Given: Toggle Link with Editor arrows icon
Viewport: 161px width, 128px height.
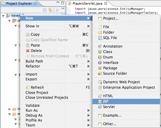Looking at the screenshot, I should [50, 10].
